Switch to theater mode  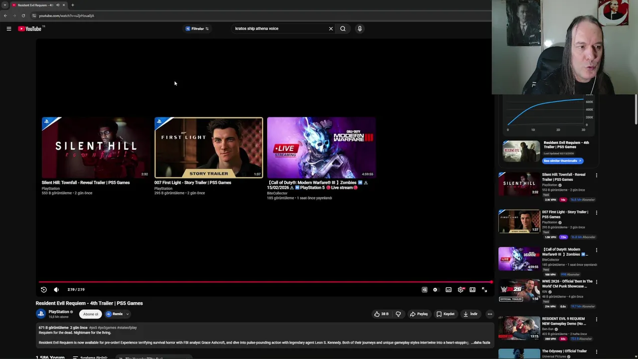pyautogui.click(x=473, y=290)
